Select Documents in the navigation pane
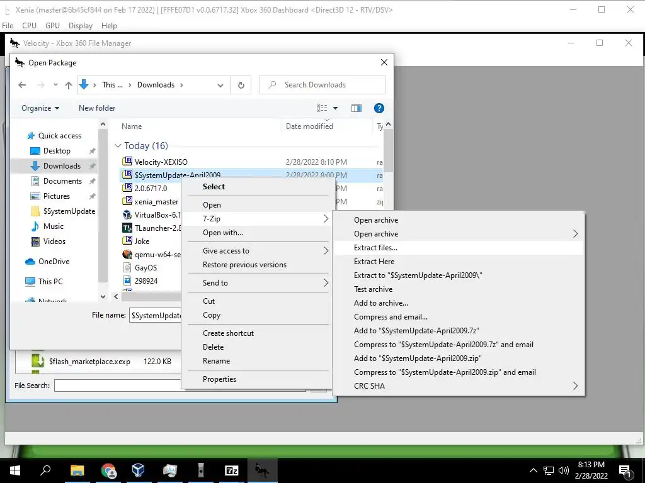645x483 pixels. click(x=62, y=181)
